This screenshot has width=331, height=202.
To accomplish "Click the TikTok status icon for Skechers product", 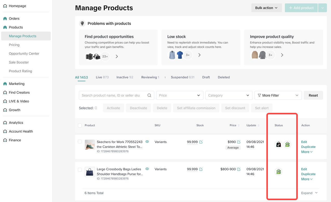I will (x=279, y=145).
